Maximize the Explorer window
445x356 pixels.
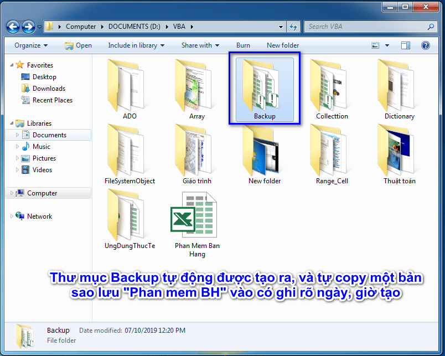[405, 7]
